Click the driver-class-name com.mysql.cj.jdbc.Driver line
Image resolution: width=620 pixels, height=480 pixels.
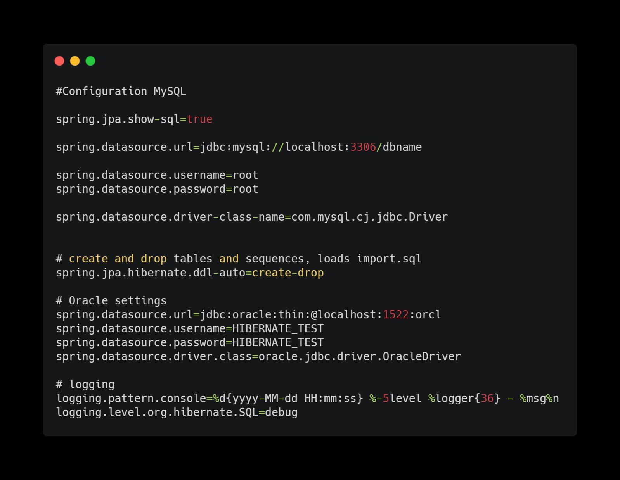[x=252, y=217]
